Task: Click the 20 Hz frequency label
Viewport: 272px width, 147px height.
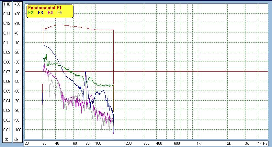Action: [x=27, y=143]
